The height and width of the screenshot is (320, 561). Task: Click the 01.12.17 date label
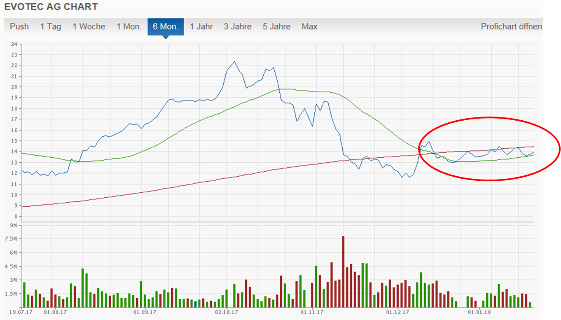(398, 312)
